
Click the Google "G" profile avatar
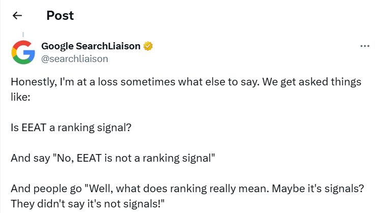pyautogui.click(x=23, y=52)
